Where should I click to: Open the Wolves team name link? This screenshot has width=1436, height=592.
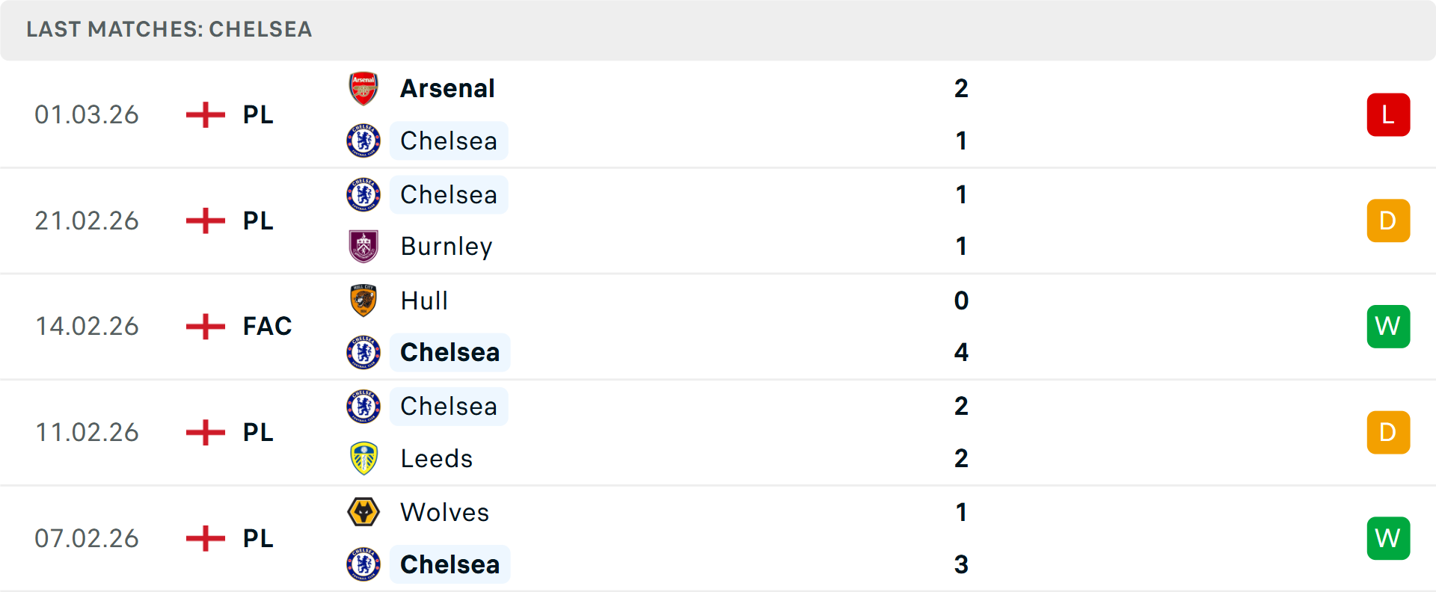(445, 512)
